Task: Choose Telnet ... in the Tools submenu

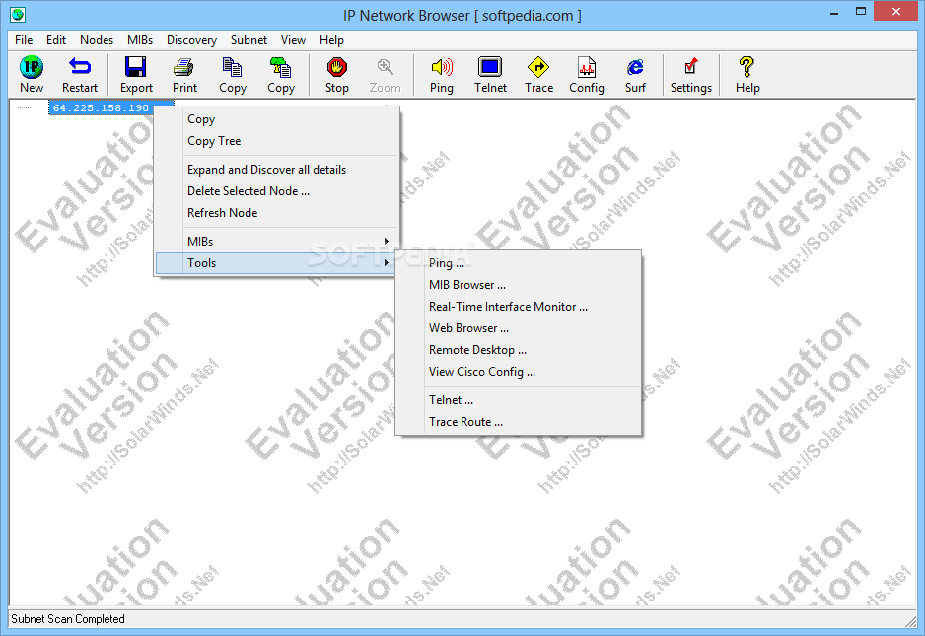Action: [518, 400]
